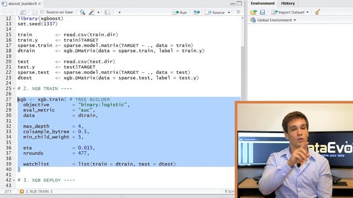353x198 pixels.
Task: Click the Find/Replace magnifier icon
Action: point(82,12)
